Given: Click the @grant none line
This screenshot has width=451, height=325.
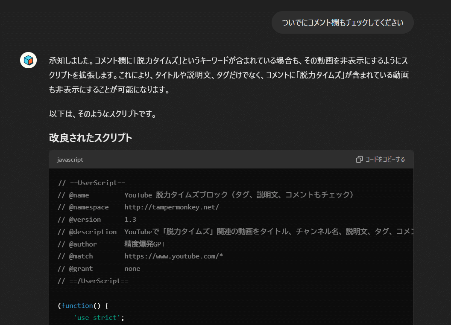Looking at the screenshot, I should coord(99,269).
